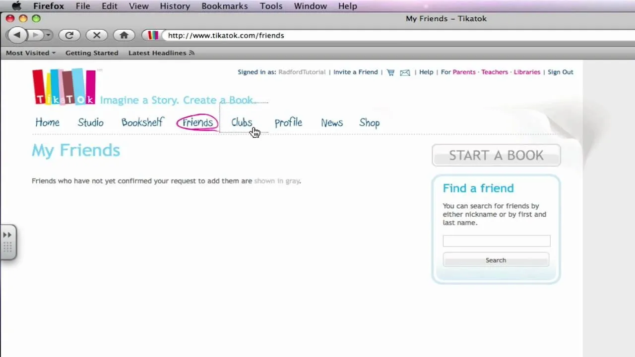Open the Window menu
The height and width of the screenshot is (357, 635).
pyautogui.click(x=310, y=6)
